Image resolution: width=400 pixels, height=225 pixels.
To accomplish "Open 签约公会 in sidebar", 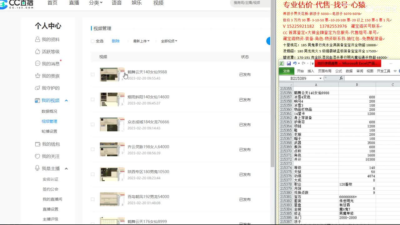I will click(51, 189).
